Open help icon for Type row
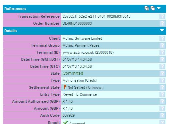The height and width of the screenshot is (124, 191). (162, 80)
